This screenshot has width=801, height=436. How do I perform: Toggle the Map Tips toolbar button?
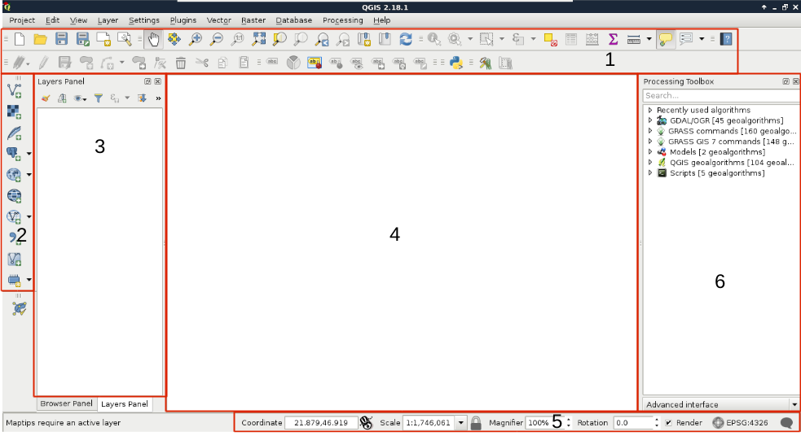point(666,38)
